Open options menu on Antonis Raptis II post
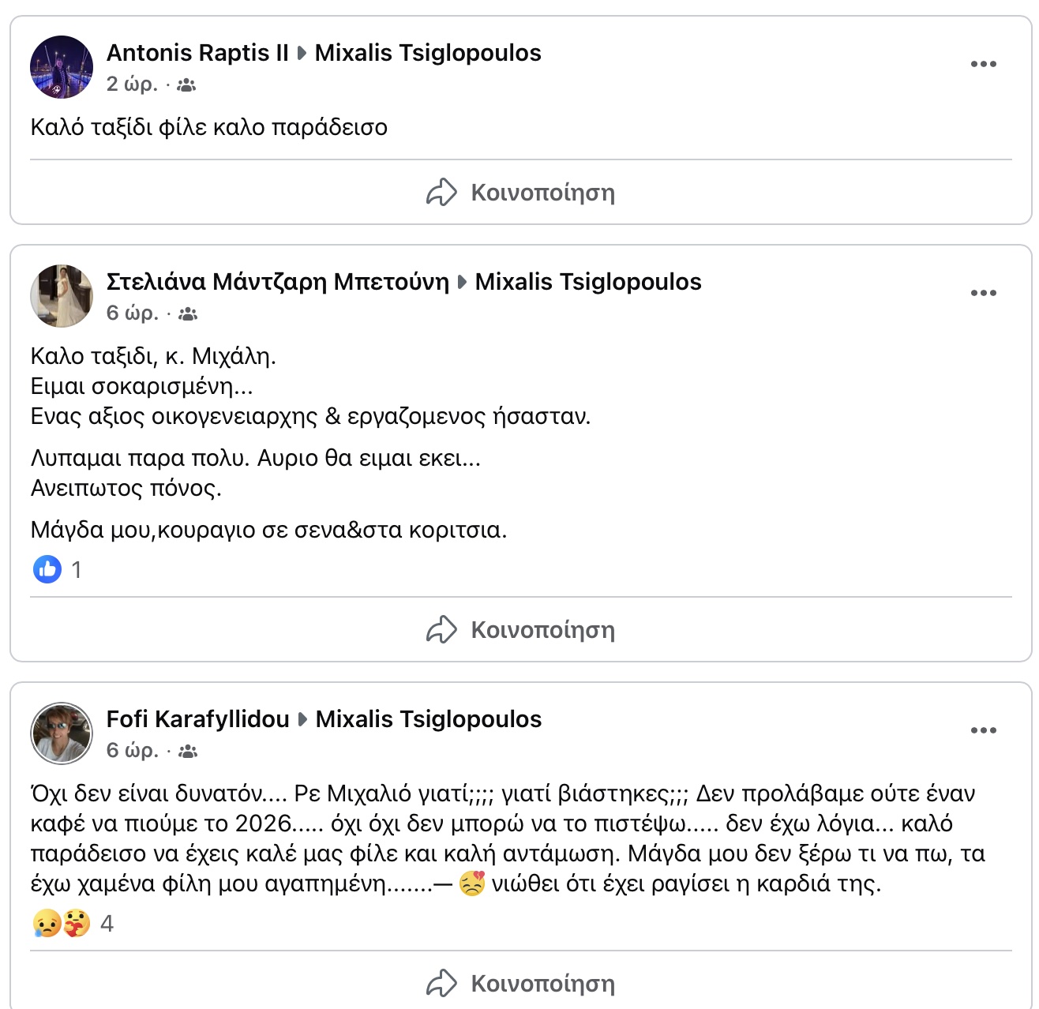The image size is (1039, 1009). [983, 64]
